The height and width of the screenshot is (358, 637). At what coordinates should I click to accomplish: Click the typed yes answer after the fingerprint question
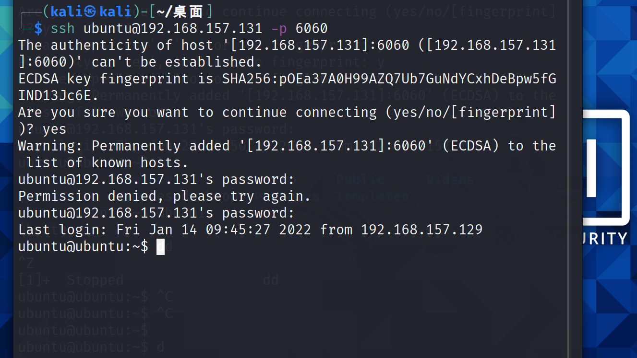coord(55,129)
